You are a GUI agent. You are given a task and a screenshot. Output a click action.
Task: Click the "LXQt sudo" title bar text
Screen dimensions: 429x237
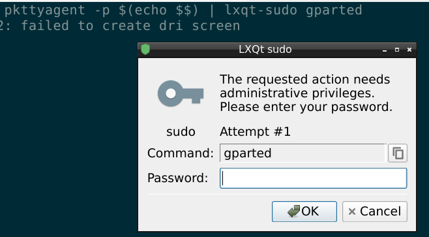pos(265,50)
